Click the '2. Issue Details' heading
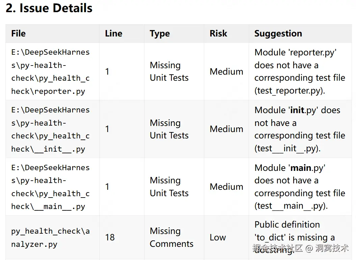The image size is (356, 260). (49, 8)
